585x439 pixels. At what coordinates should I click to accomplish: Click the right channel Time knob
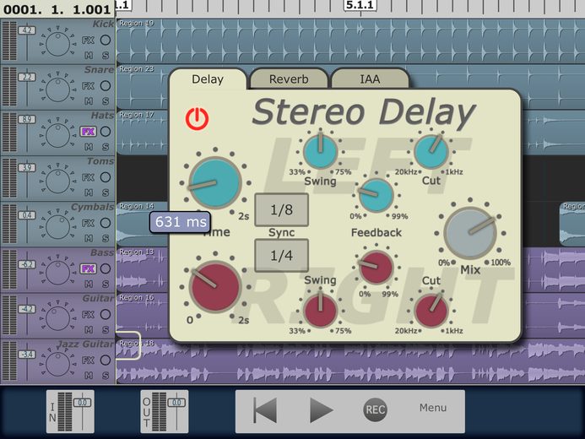click(x=215, y=286)
